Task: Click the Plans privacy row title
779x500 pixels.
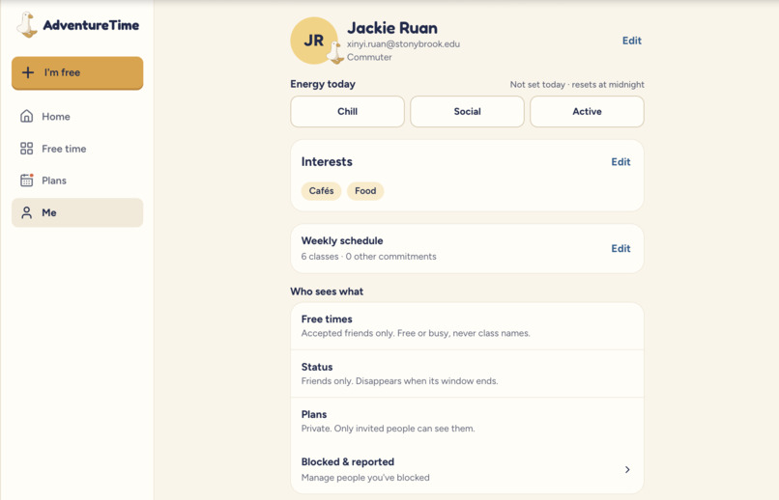Action: [x=314, y=414]
